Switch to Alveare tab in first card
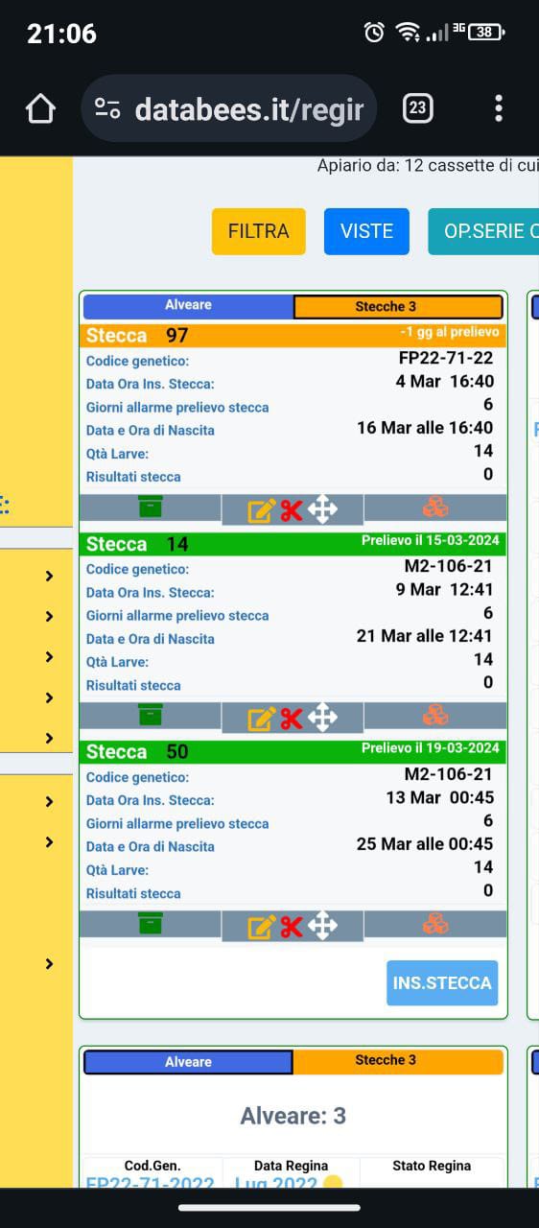 tap(188, 306)
